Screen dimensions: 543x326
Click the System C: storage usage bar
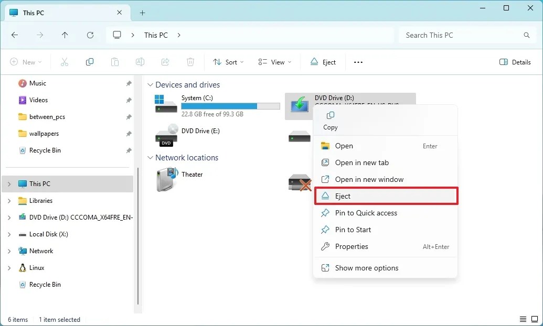(230, 105)
